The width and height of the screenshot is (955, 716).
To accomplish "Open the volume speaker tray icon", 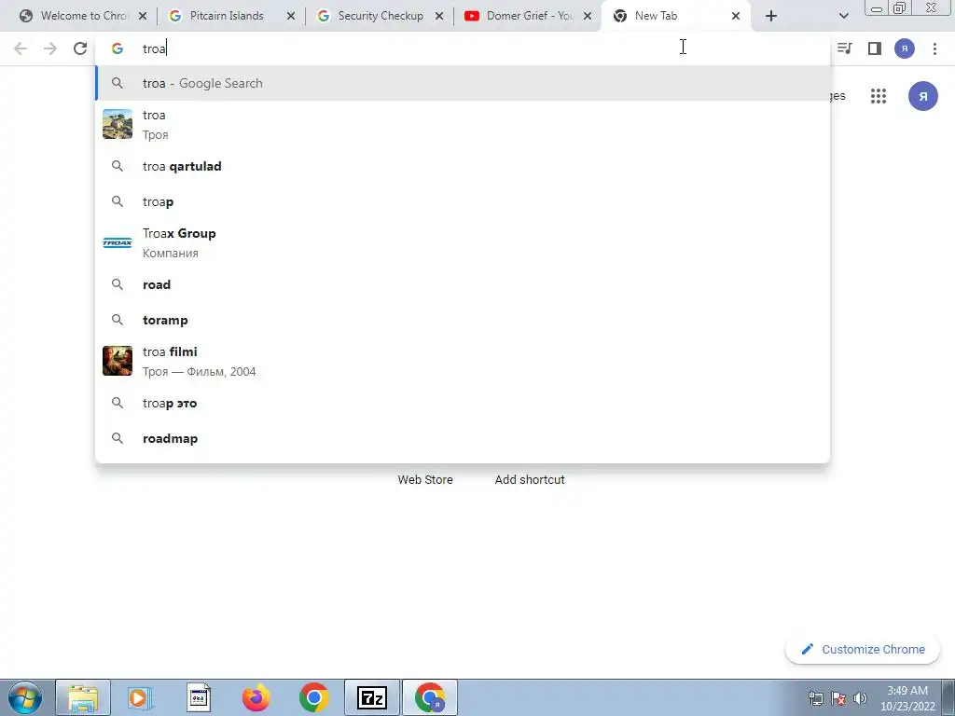I will (x=860, y=698).
